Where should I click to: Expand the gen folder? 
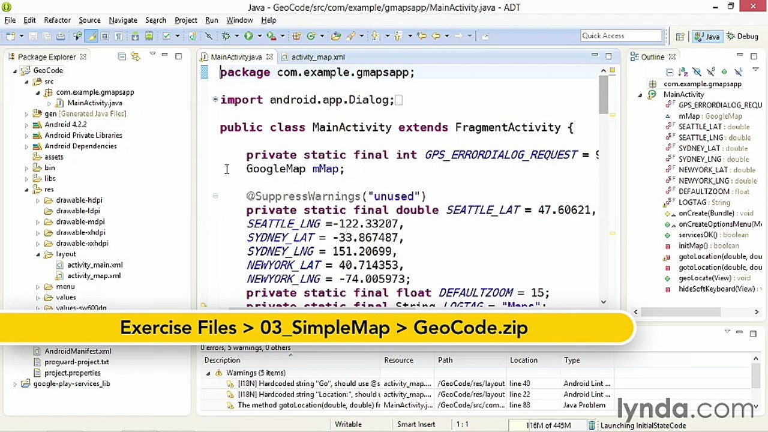pyautogui.click(x=26, y=114)
